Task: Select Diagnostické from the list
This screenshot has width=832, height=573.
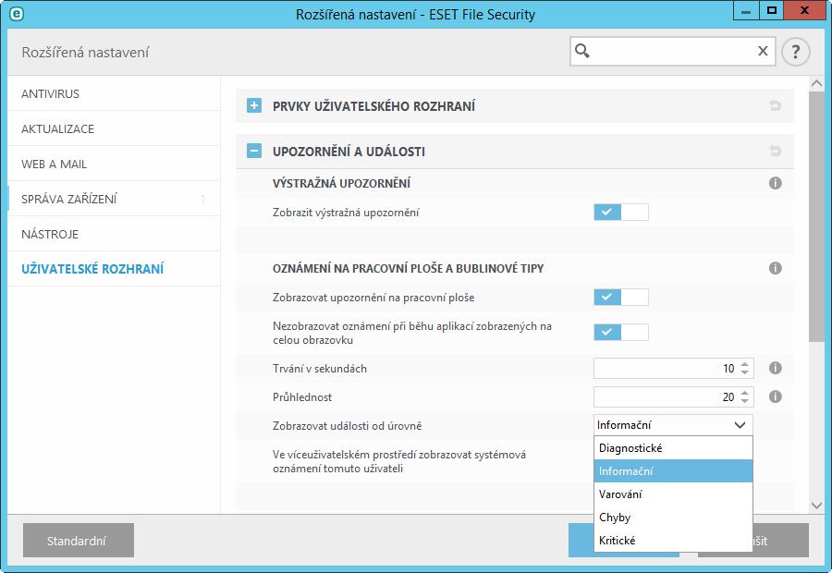Action: pos(673,448)
